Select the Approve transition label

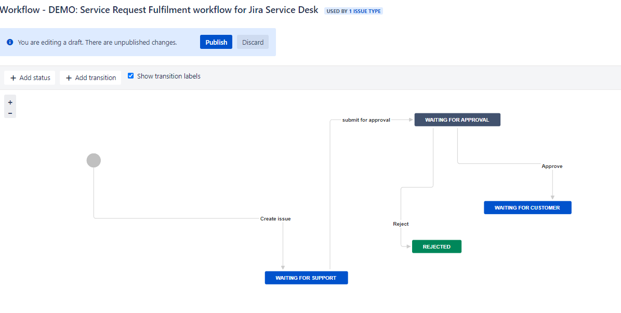click(552, 166)
